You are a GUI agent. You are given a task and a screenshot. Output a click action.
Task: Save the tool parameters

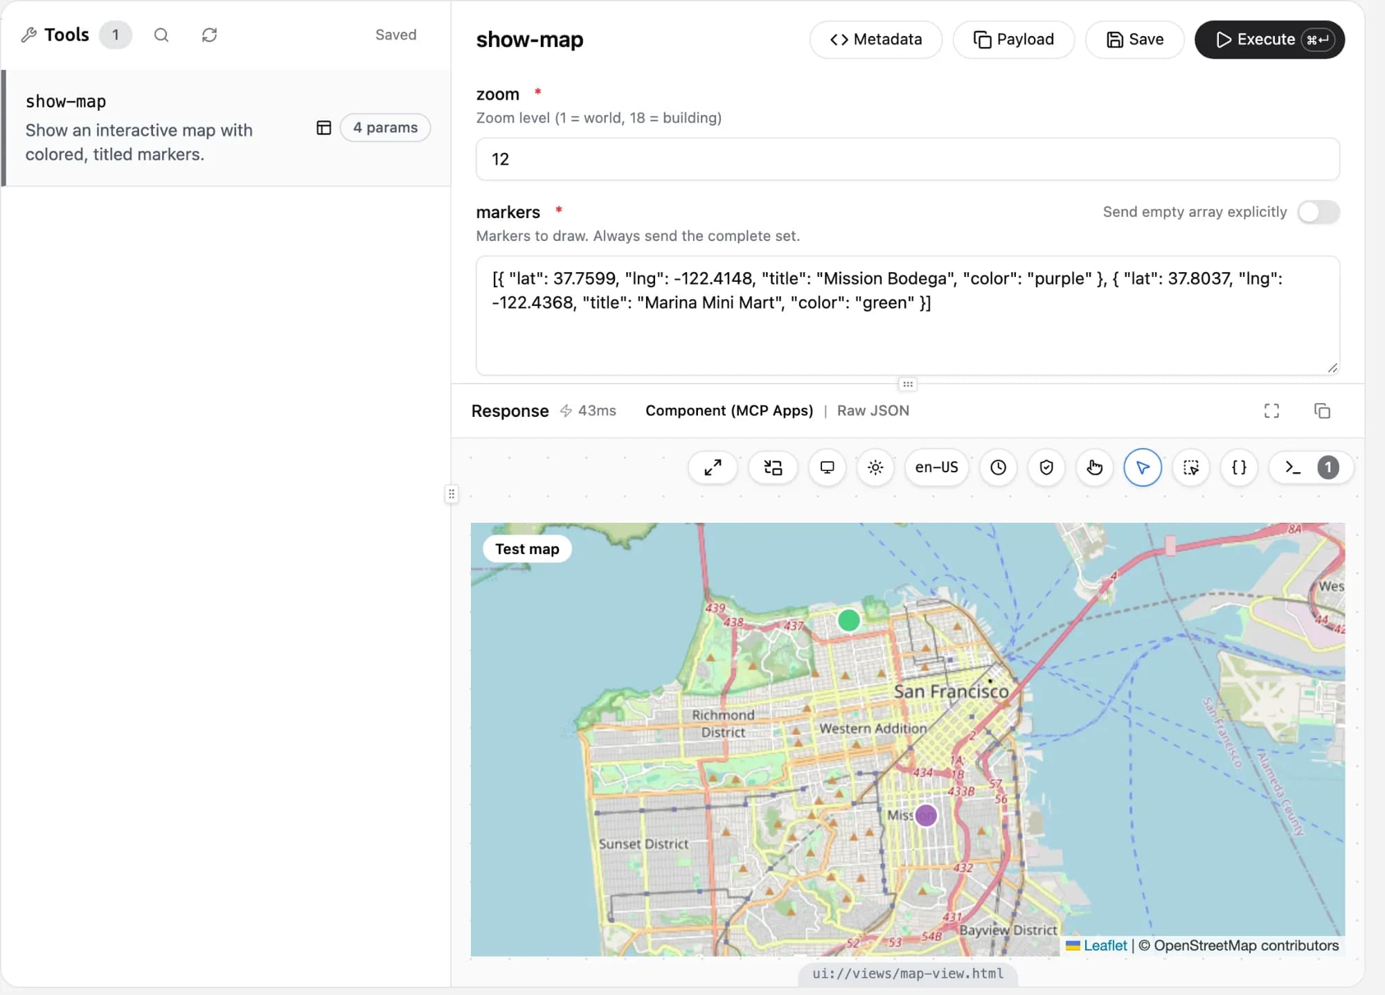tap(1134, 39)
